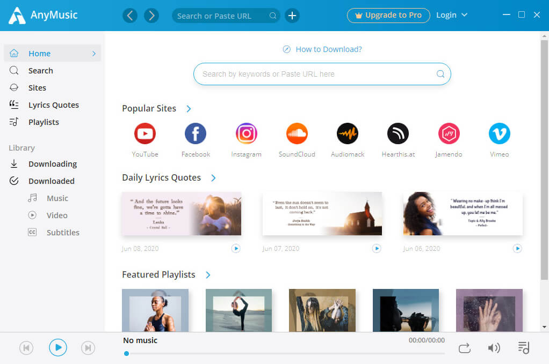This screenshot has width=549, height=364.
Task: Expand Popular Sites with its chevron
Action: pos(189,109)
